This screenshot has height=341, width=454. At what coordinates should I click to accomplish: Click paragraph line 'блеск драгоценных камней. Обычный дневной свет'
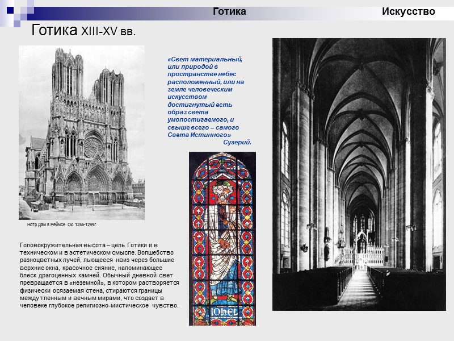[x=96, y=275]
